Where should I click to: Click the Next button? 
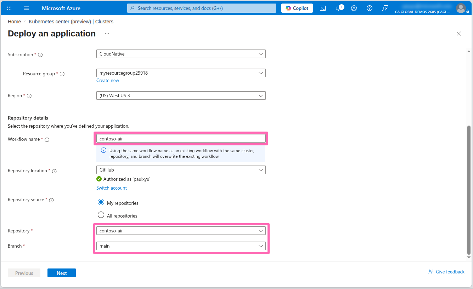click(x=62, y=273)
